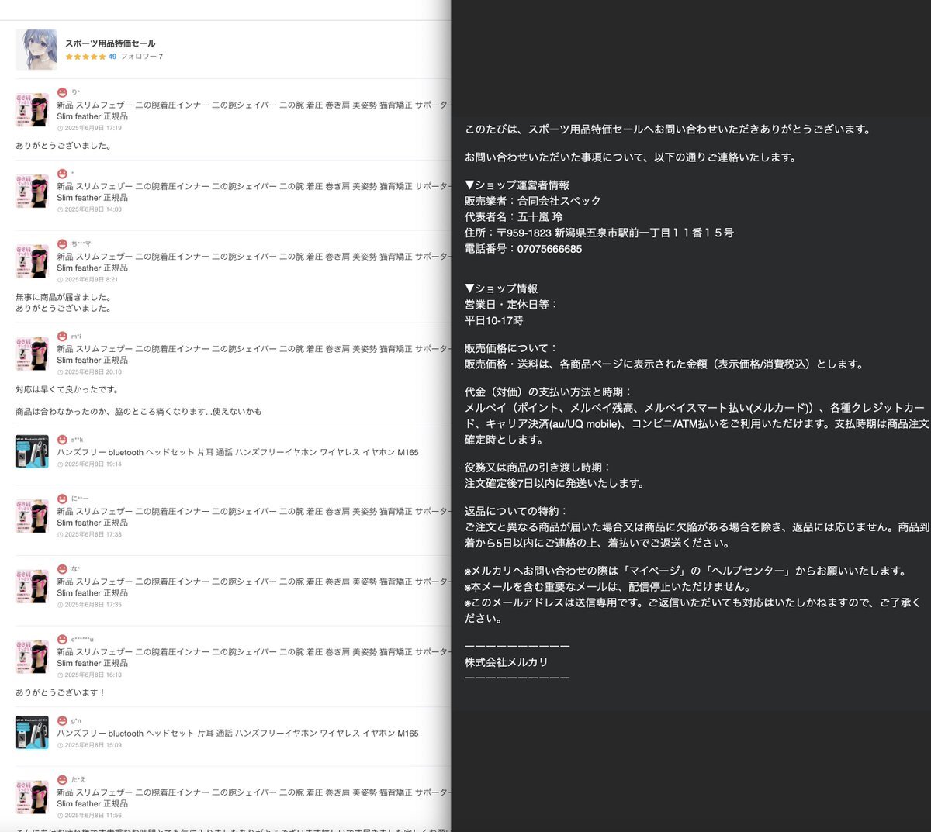931x832 pixels.
Task: Click business hours 平日10-17時
Action: coord(493,320)
